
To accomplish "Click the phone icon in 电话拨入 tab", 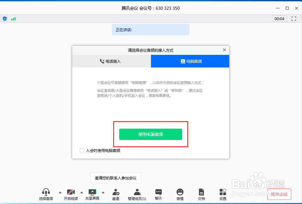I will (x=102, y=61).
